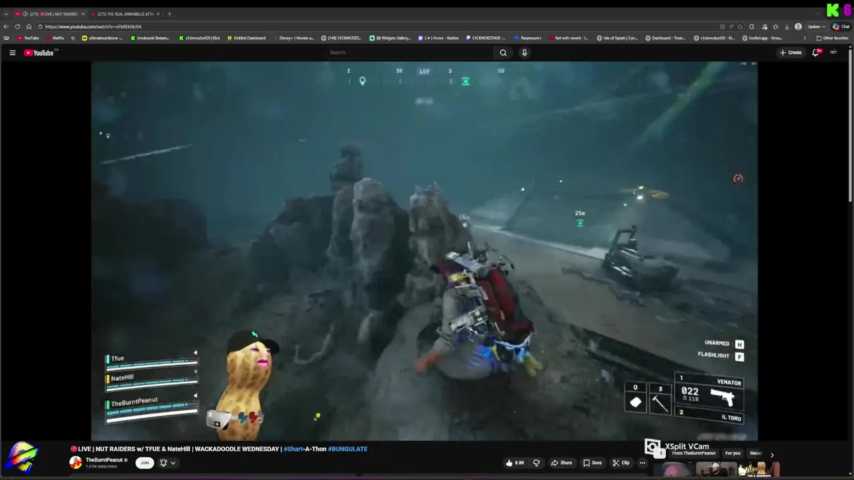Open TheBurntPeanut channel name
This screenshot has height=480, width=854.
tap(104, 460)
